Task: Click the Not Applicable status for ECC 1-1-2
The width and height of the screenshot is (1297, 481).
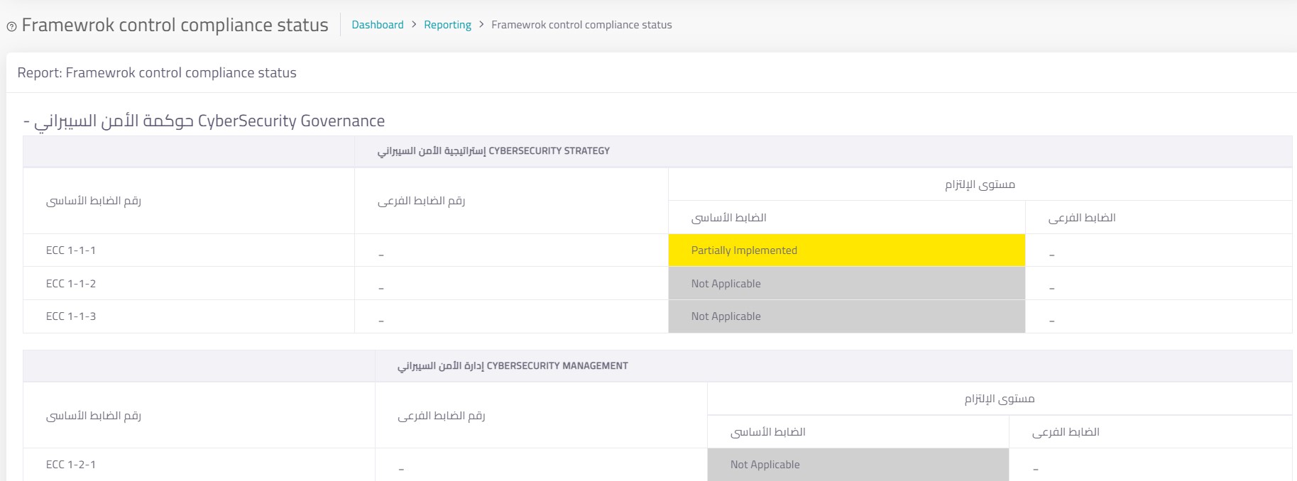Action: (726, 284)
